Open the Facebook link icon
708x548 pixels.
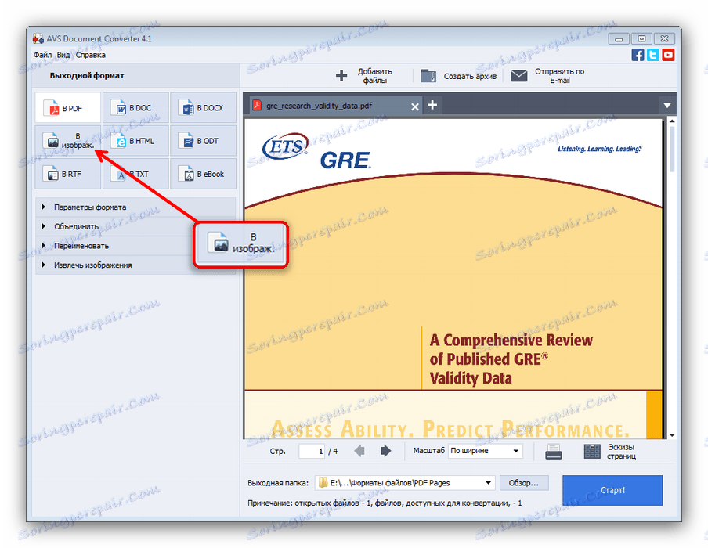(x=638, y=55)
